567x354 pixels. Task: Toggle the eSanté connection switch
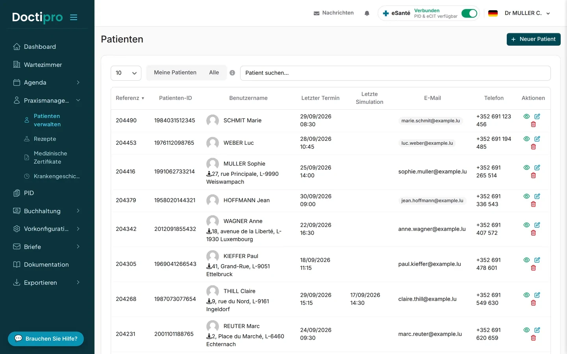pos(469,13)
